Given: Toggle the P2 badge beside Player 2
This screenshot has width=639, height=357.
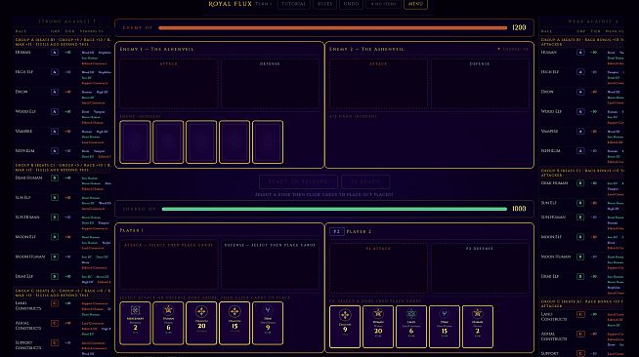Looking at the screenshot, I should pyautogui.click(x=337, y=231).
